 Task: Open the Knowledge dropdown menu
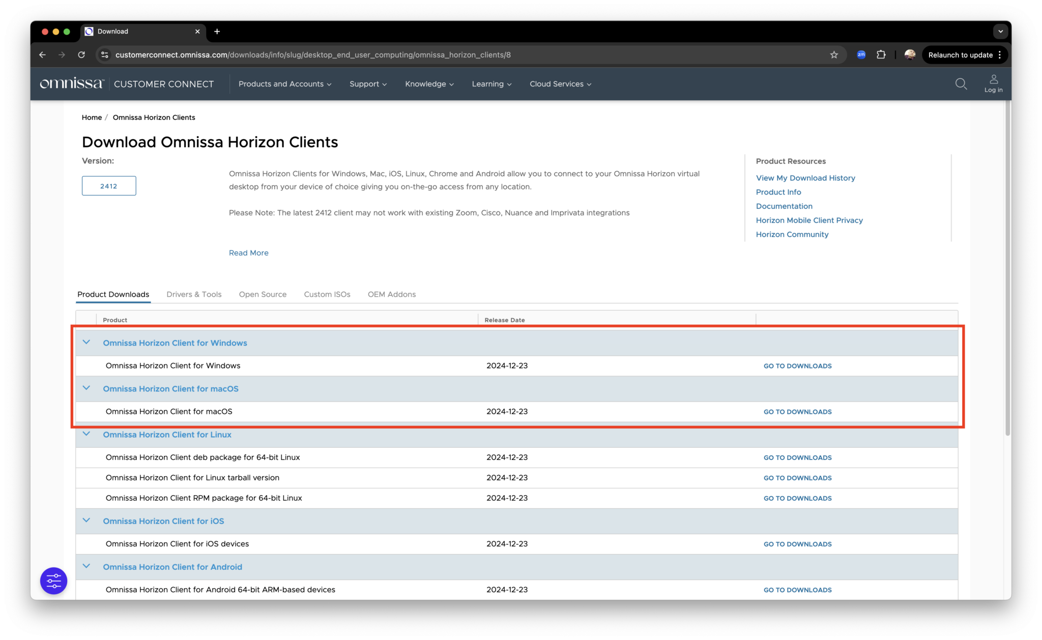click(x=428, y=84)
